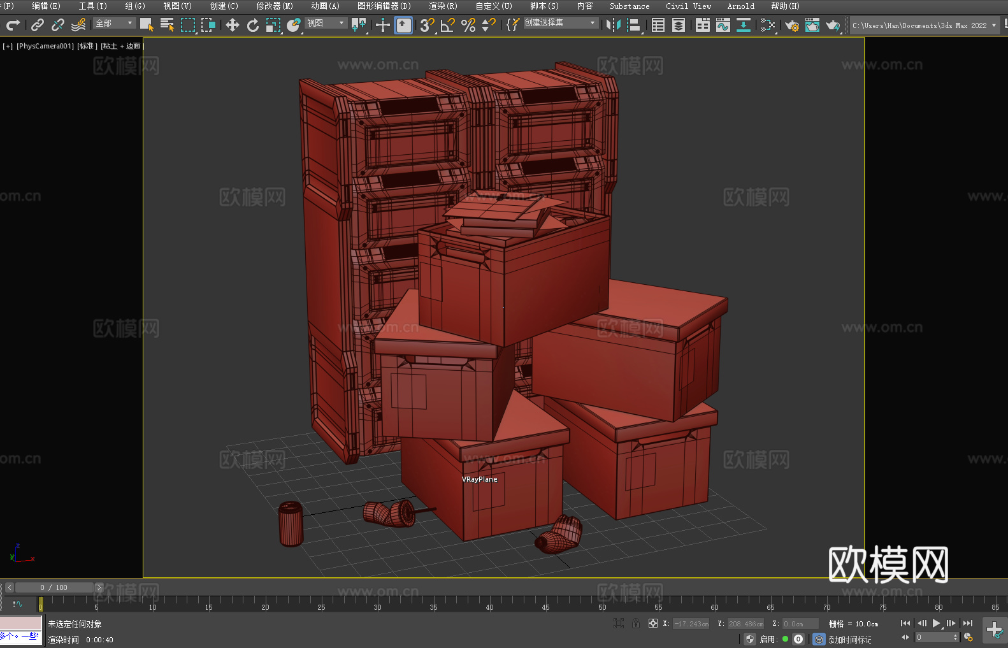Toggle the selection lock padlock
The width and height of the screenshot is (1008, 648).
tap(636, 623)
